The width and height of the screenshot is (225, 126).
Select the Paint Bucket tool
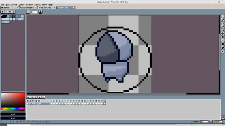coord(223,37)
